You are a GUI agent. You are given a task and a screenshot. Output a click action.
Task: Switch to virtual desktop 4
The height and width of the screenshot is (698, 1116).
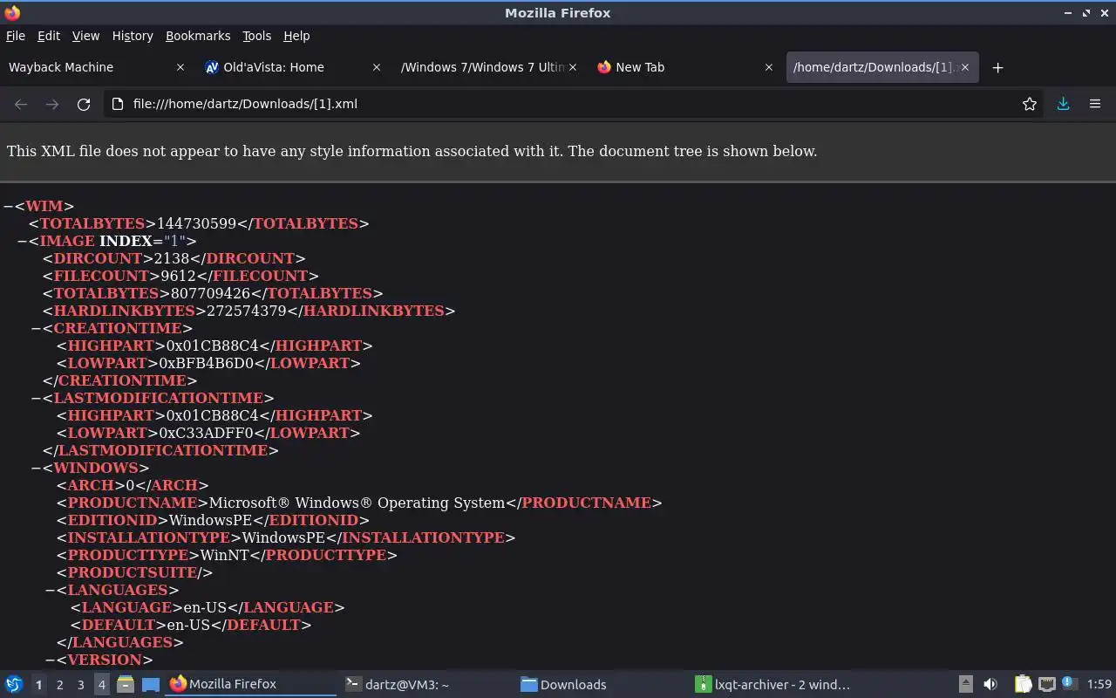point(101,685)
